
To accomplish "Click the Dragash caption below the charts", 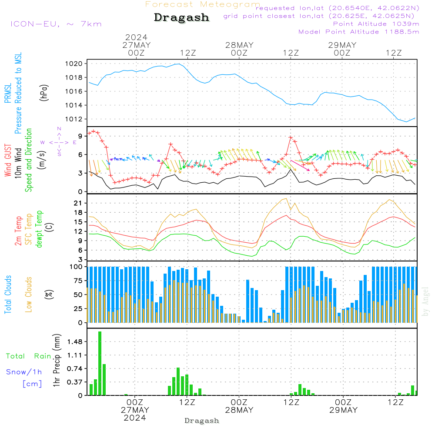I will (202, 421).
